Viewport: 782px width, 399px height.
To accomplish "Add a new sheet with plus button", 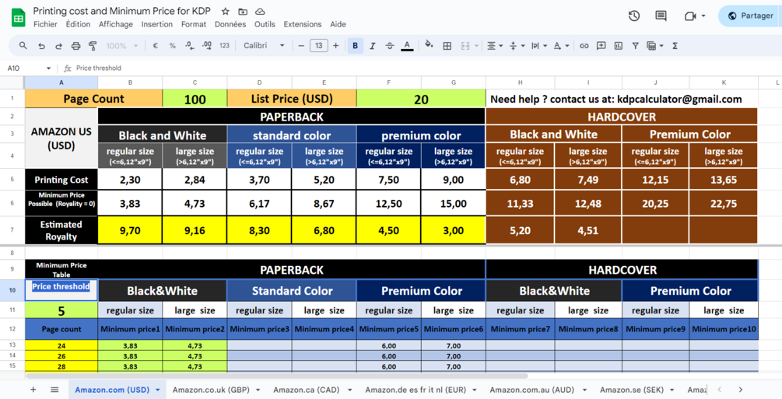I will click(33, 390).
